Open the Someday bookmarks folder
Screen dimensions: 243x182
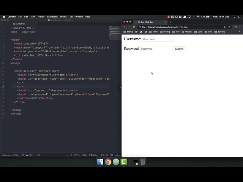coord(220,32)
